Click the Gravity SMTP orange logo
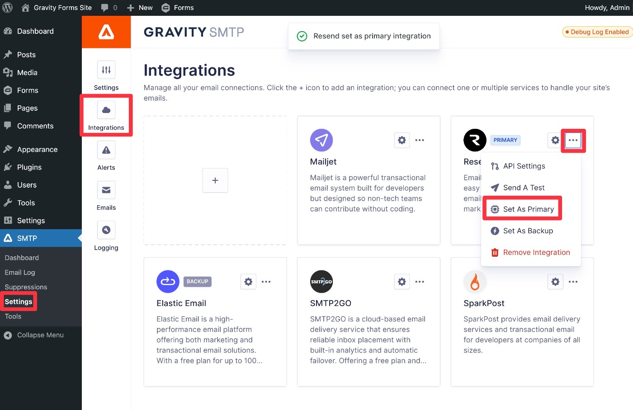633x410 pixels. [x=106, y=32]
